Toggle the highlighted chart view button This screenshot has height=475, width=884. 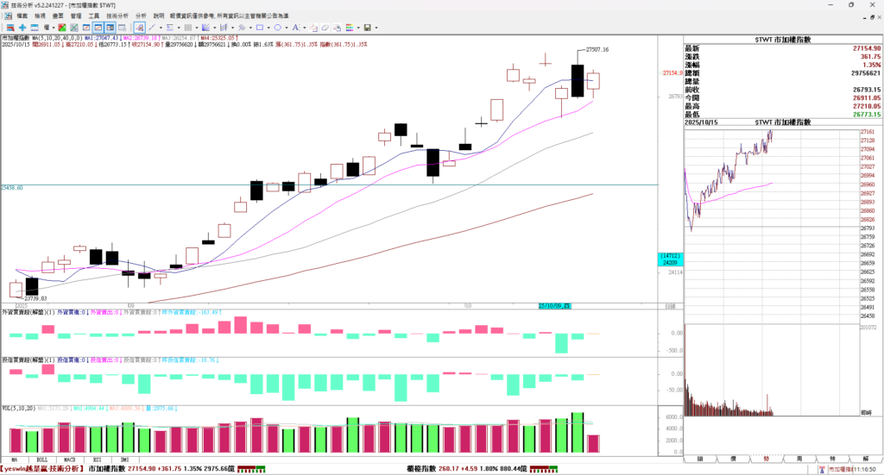coord(99,28)
